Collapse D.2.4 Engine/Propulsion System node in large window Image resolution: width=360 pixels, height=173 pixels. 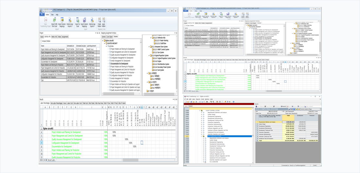pyautogui.click(x=150, y=55)
